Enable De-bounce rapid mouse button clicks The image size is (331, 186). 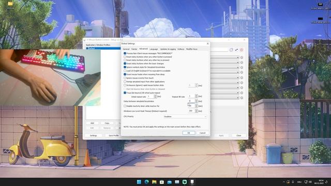tap(125, 85)
